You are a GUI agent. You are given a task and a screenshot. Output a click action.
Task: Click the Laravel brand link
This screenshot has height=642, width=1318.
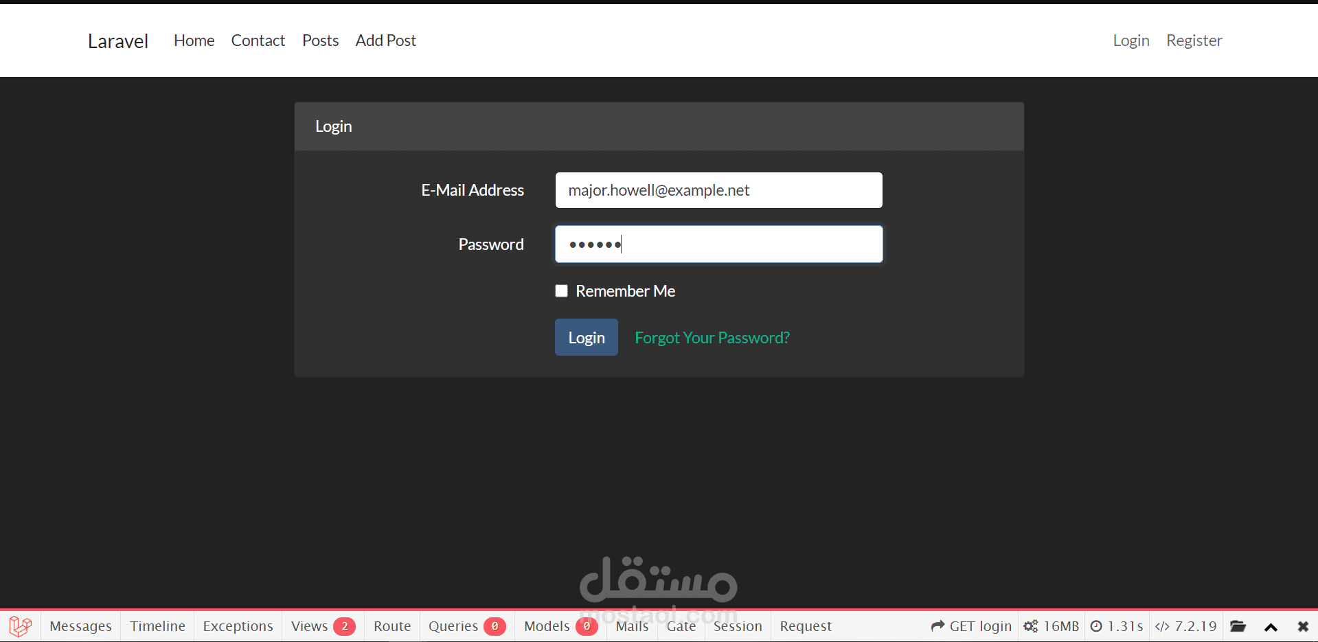(x=118, y=41)
